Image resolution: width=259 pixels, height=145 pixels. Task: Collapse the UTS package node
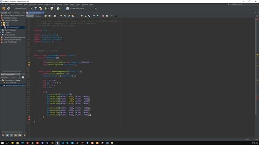point(2,25)
